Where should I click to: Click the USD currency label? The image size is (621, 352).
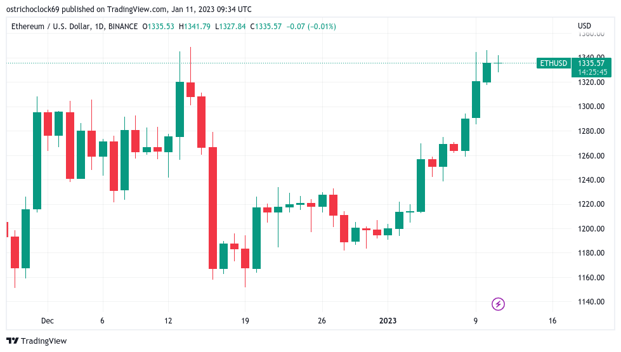[584, 26]
